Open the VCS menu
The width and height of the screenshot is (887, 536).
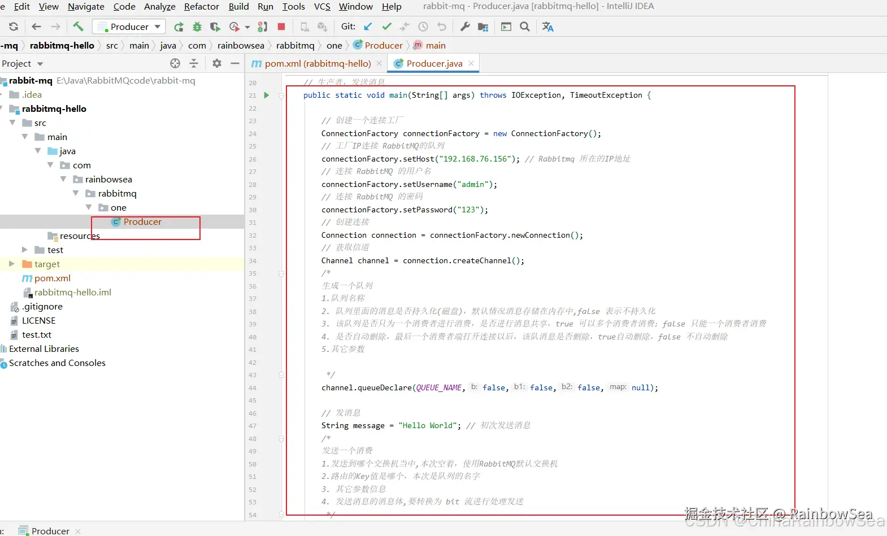pyautogui.click(x=322, y=6)
